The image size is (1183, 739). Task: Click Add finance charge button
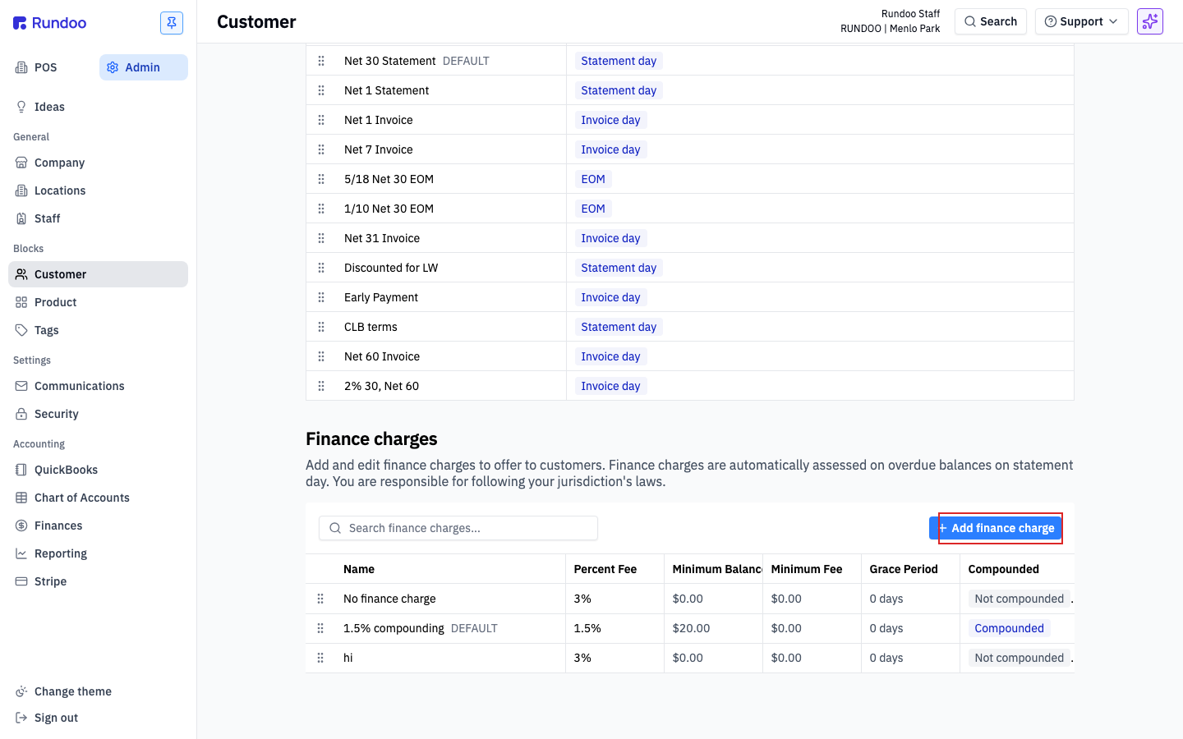tap(996, 528)
